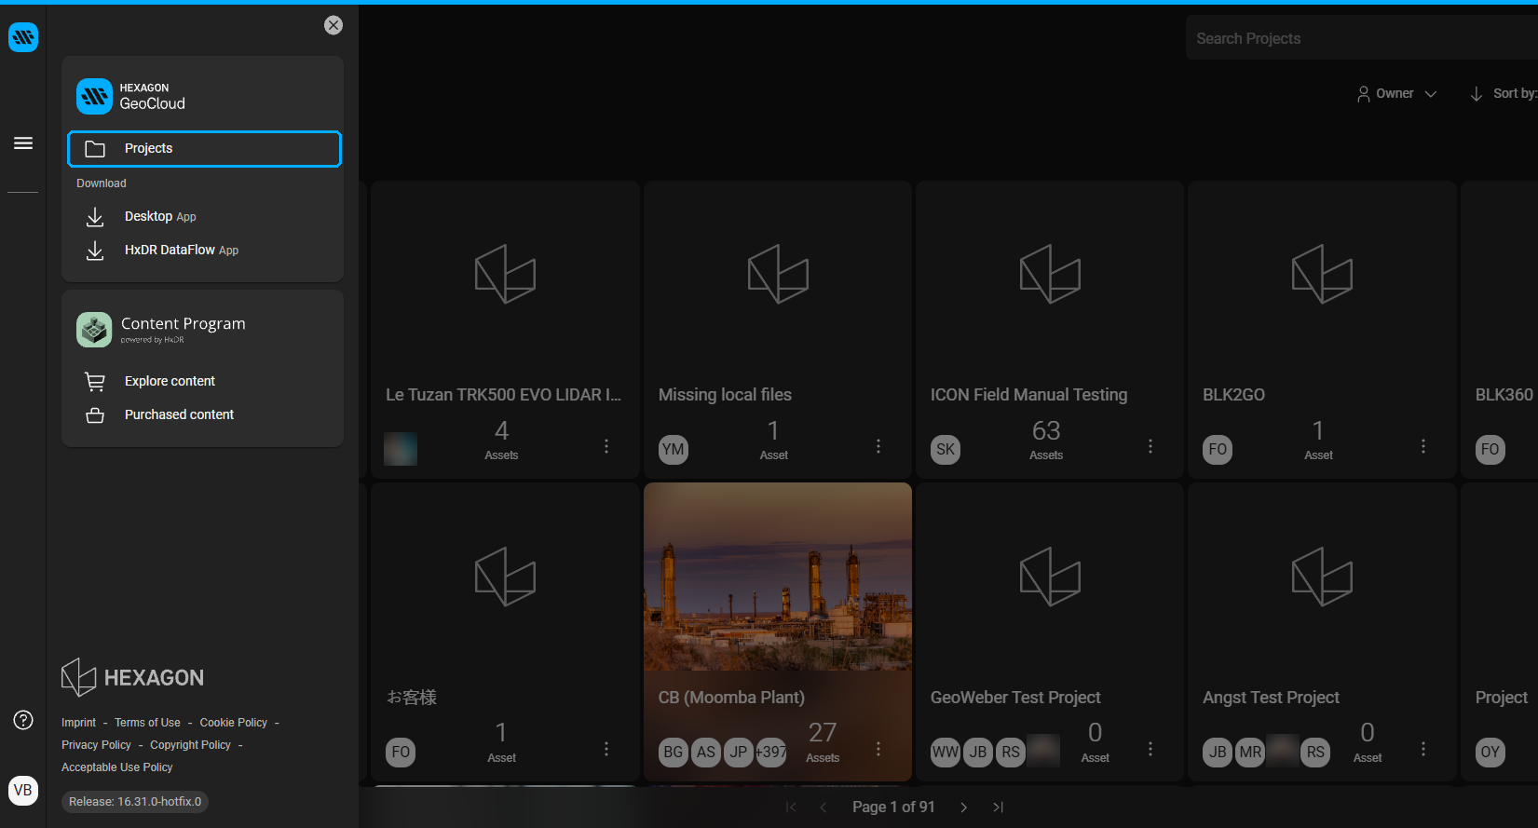This screenshot has width=1538, height=828.
Task: Open Explore content
Action: click(170, 381)
